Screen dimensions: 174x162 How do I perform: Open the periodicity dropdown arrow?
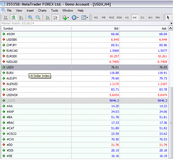pyautogui.click(x=78, y=18)
